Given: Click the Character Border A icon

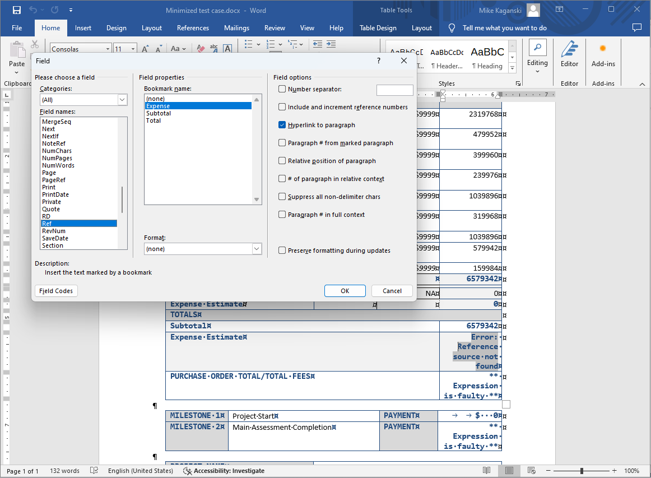Looking at the screenshot, I should [227, 49].
